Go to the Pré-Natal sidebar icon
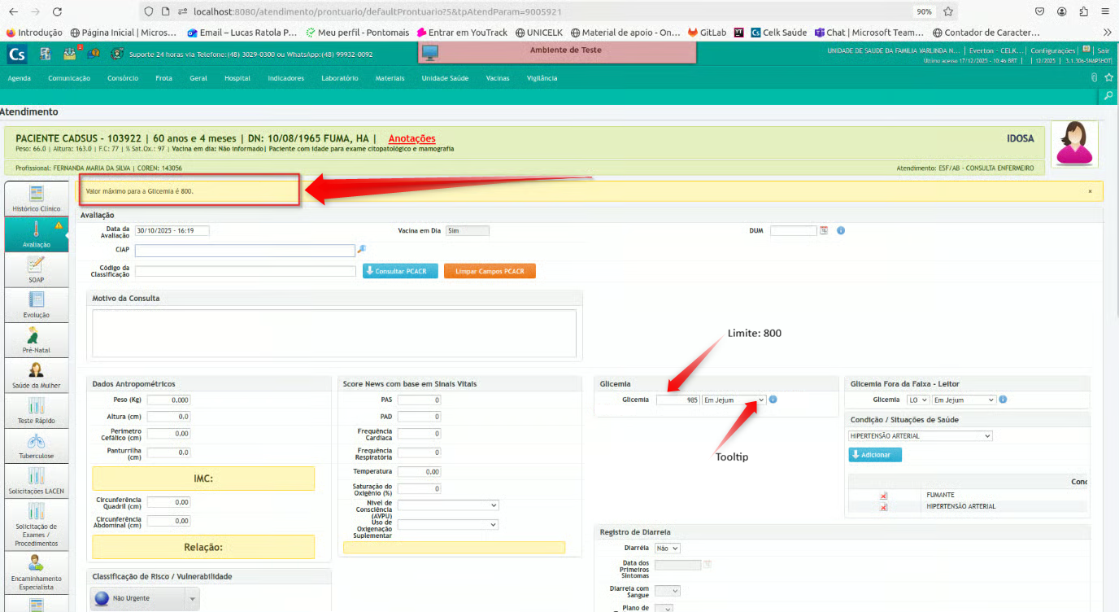Viewport: 1119px width, 612px height. (x=36, y=339)
